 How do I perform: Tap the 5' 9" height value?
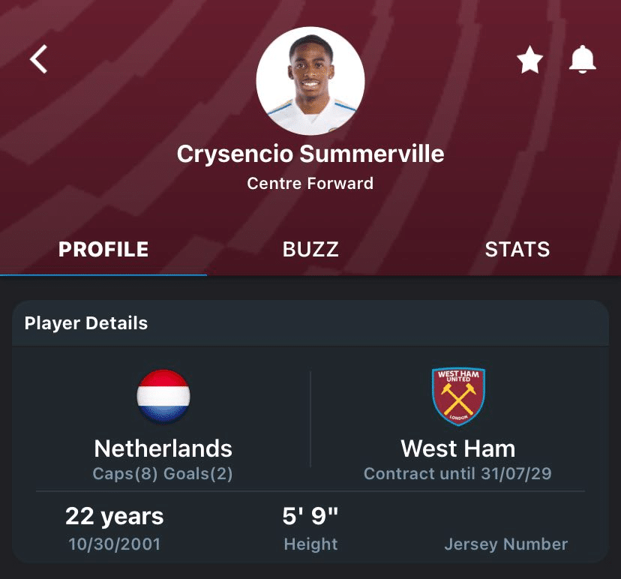pyautogui.click(x=310, y=516)
